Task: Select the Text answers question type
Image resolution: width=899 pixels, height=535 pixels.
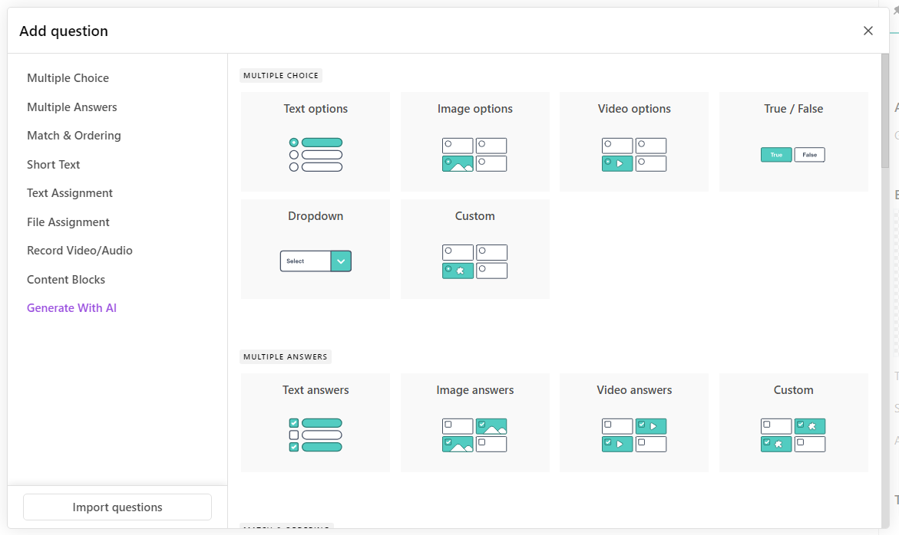Action: pos(316,422)
